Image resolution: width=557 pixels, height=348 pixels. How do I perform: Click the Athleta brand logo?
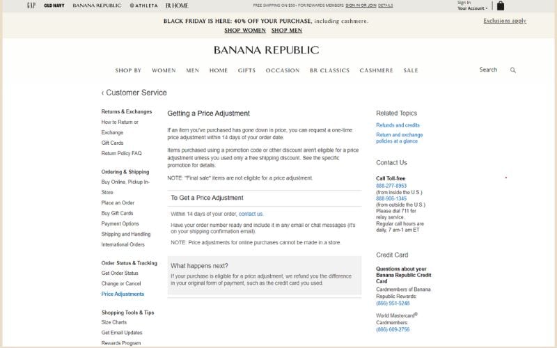pos(143,6)
